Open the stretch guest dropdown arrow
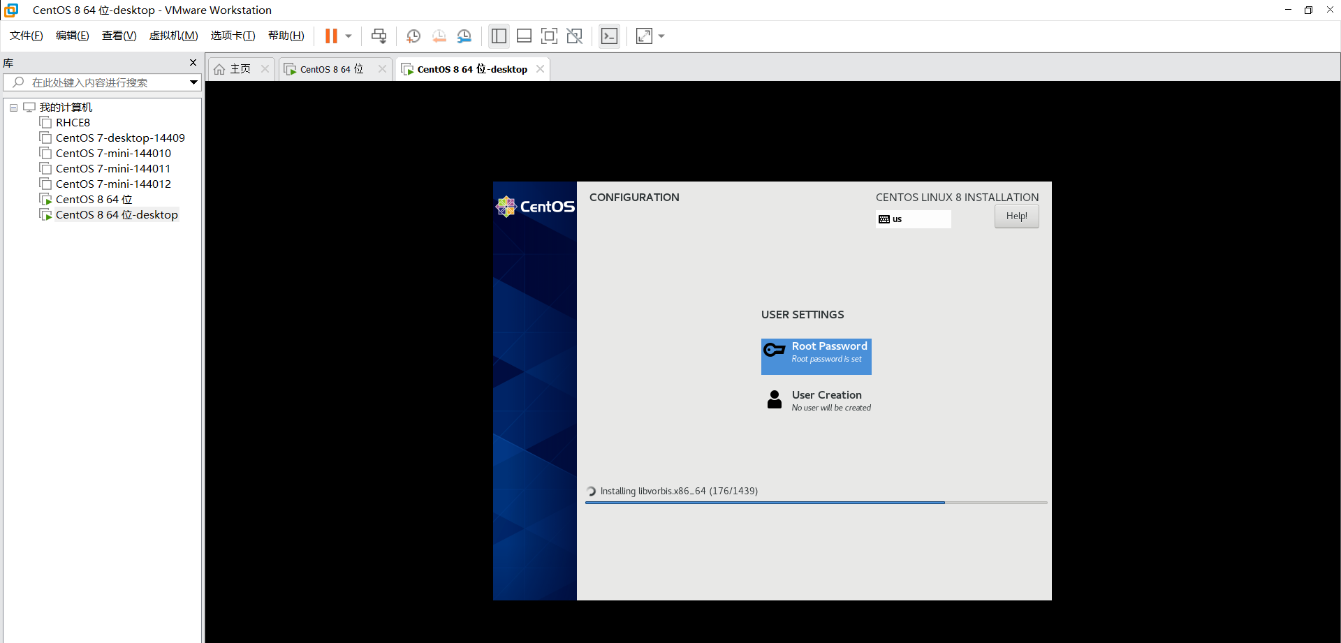The image size is (1341, 643). click(661, 36)
